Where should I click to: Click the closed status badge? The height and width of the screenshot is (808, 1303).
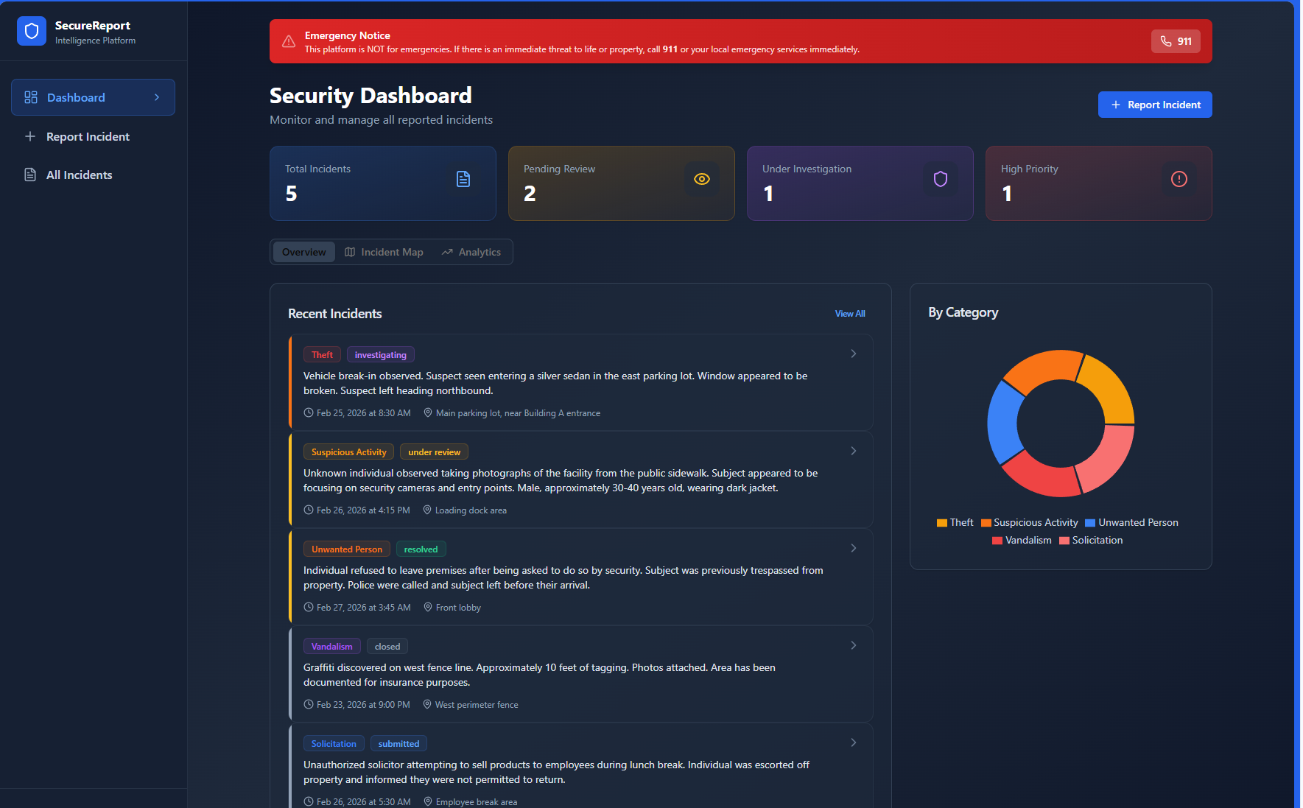pos(387,646)
